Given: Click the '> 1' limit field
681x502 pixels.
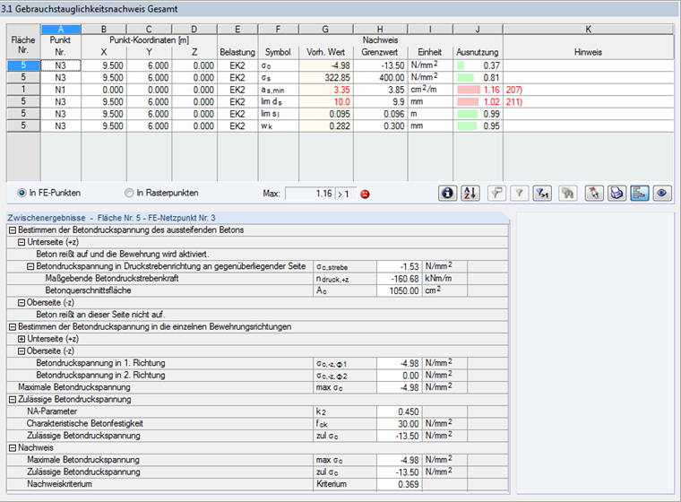Looking at the screenshot, I should pos(345,194).
